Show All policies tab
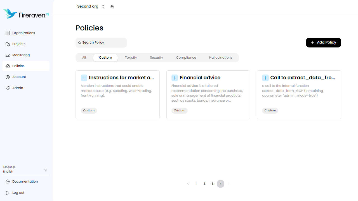Viewport: 358px width, 201px height. pos(84,58)
